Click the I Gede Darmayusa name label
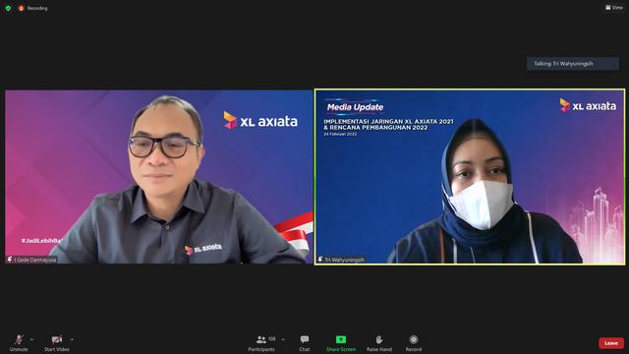 tap(35, 260)
